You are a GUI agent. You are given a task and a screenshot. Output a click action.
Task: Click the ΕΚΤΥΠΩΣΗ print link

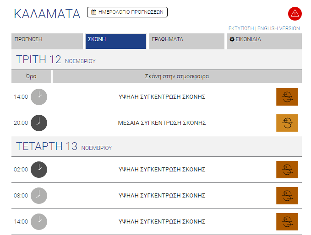click(x=241, y=28)
